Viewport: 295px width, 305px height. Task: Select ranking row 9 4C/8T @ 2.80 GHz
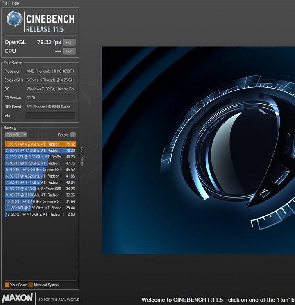click(x=40, y=195)
